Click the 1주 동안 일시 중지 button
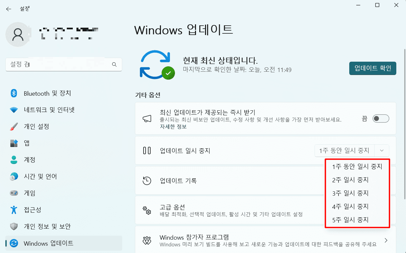Viewport: 406px width, 253px height. 345,151
